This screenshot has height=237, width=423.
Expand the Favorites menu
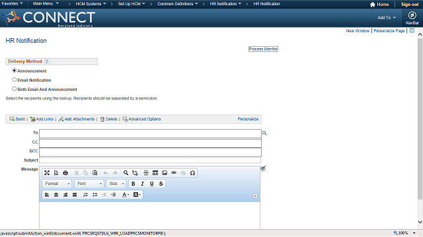(12, 4)
